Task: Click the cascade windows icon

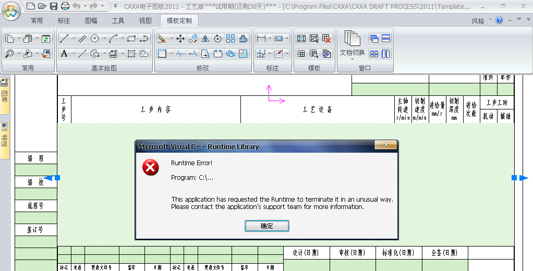Action: pyautogui.click(x=374, y=39)
